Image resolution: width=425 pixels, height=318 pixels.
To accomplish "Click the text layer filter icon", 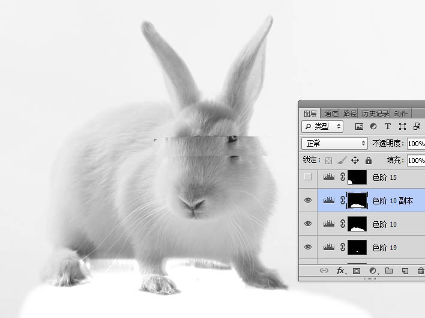I will [x=387, y=126].
